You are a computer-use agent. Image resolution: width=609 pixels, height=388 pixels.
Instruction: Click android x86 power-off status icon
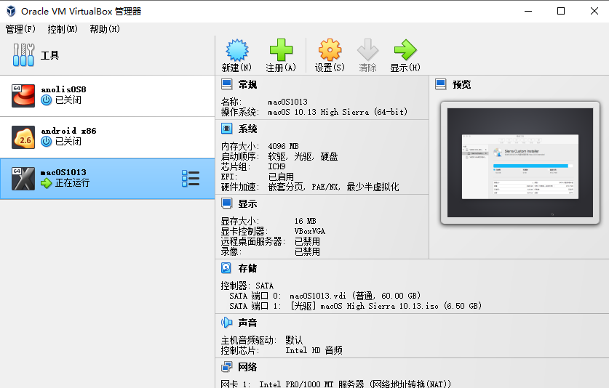(x=47, y=142)
